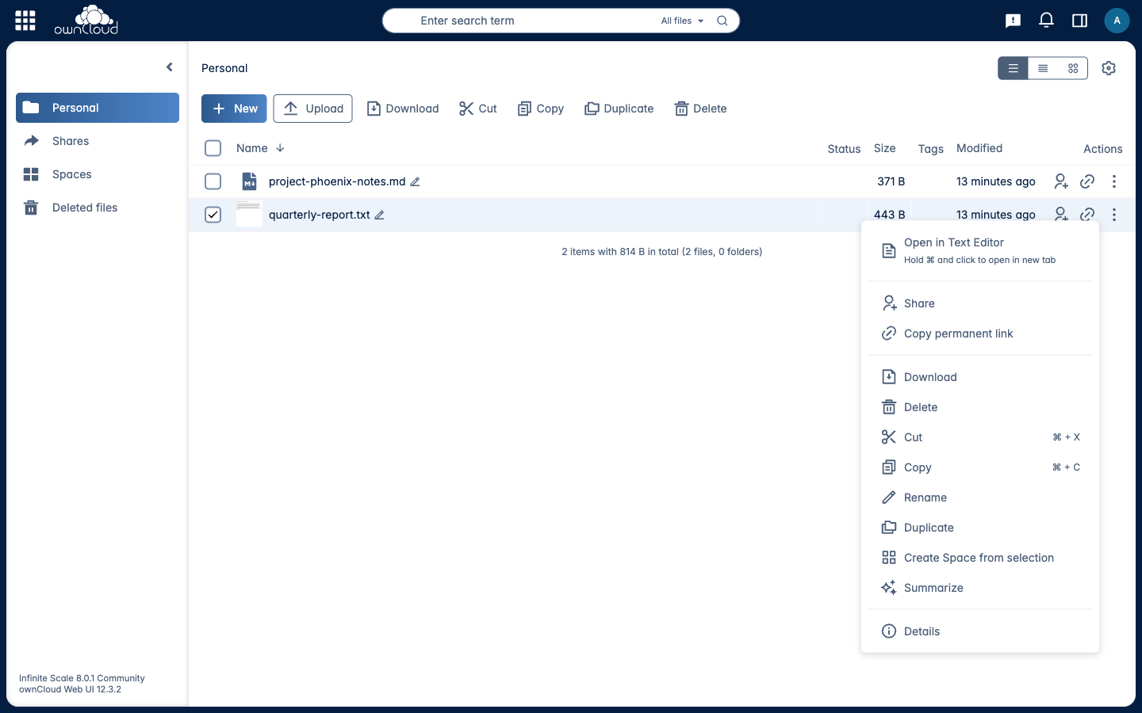Click the search magnifier icon
1142x713 pixels.
tap(722, 21)
